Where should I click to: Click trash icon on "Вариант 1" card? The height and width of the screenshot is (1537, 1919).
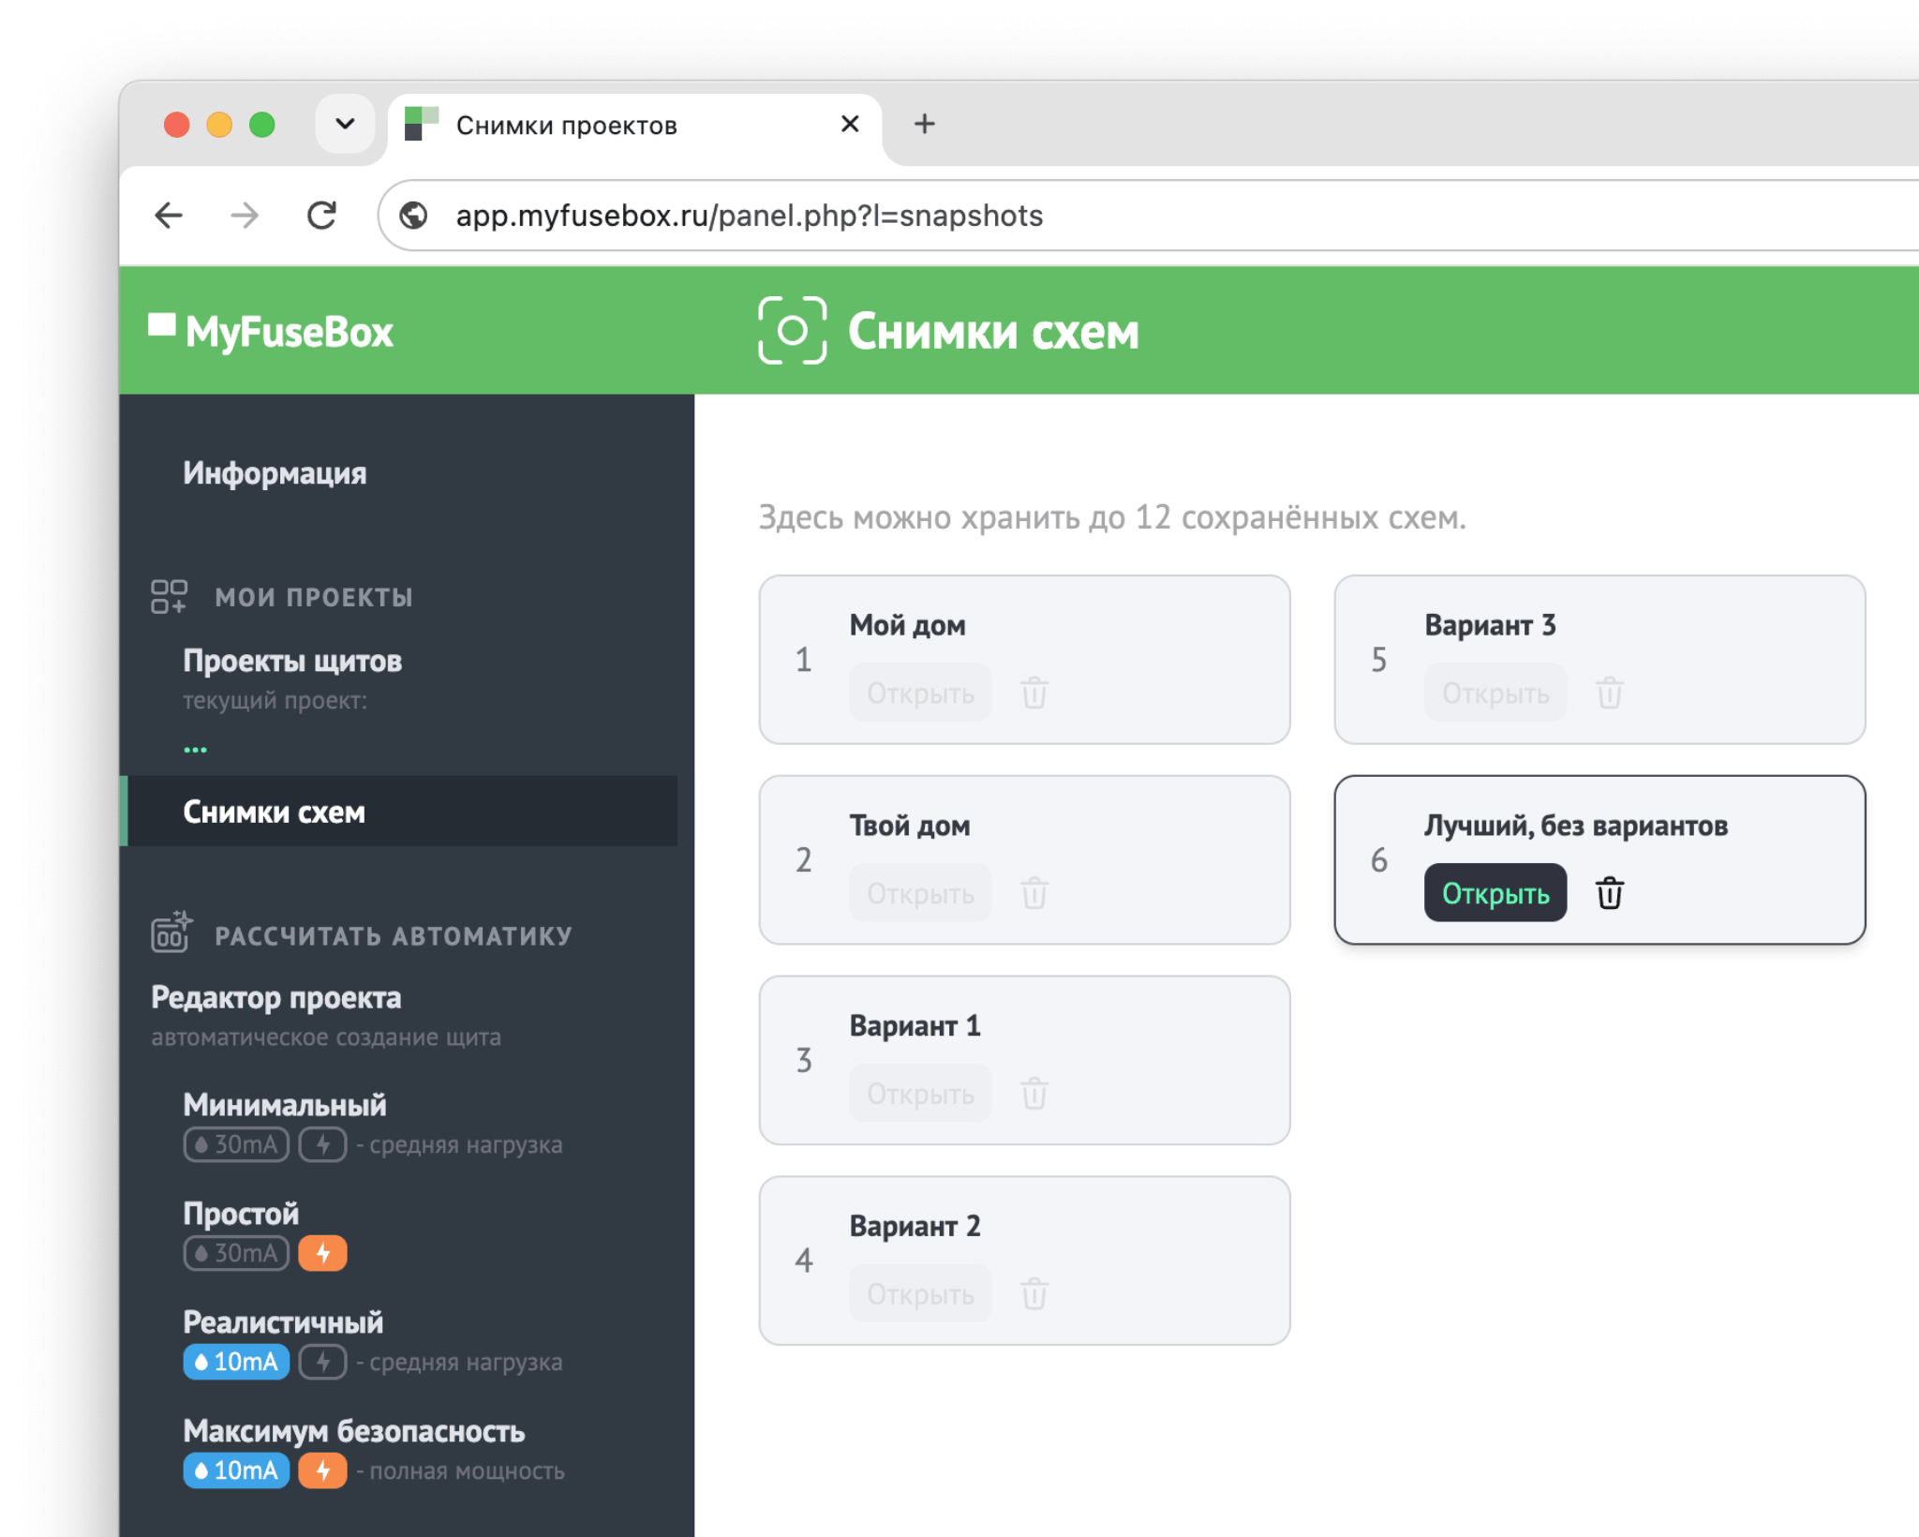tap(1034, 1094)
